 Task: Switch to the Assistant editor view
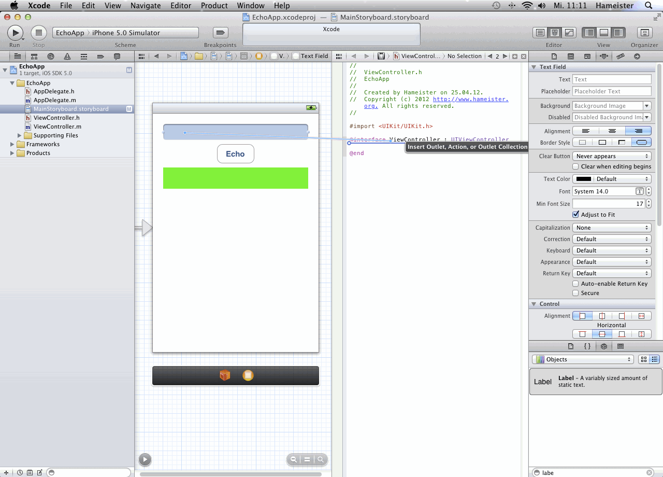554,33
